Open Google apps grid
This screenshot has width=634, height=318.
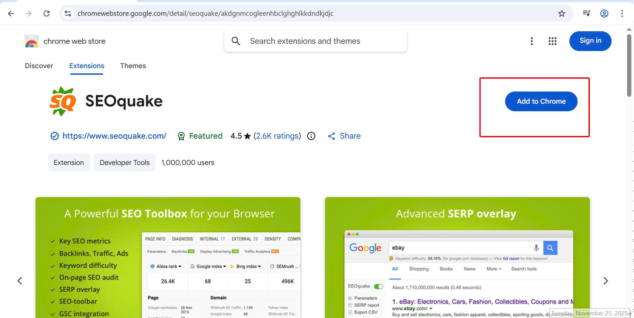click(552, 41)
